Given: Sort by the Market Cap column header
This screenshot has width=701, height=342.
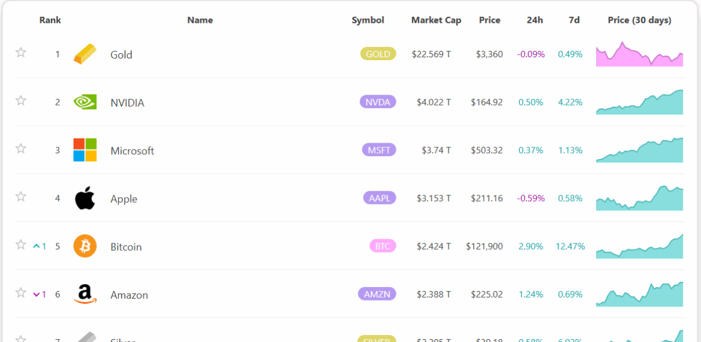Looking at the screenshot, I should tap(436, 20).
